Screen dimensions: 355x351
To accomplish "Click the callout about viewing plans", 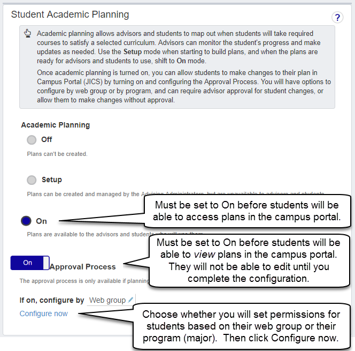I will point(248,260).
